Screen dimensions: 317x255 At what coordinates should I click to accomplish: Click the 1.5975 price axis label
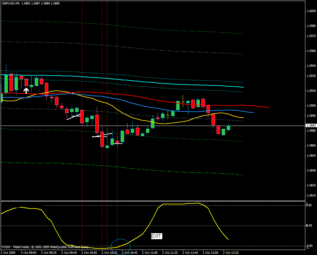tap(311, 36)
